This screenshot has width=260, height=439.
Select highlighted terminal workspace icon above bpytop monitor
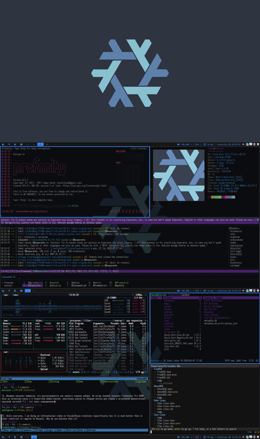point(27,291)
